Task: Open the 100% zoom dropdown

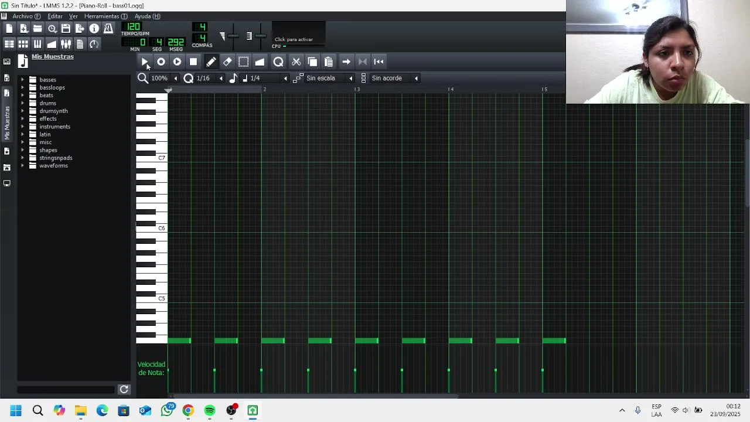Action: coord(163,78)
